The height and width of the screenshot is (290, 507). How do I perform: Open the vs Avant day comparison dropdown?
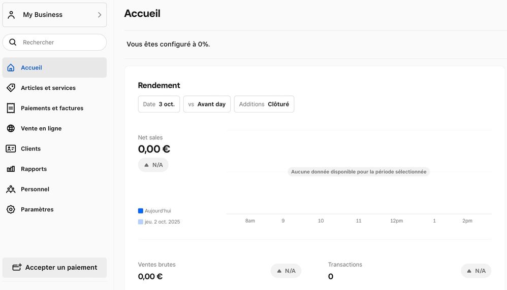(207, 104)
